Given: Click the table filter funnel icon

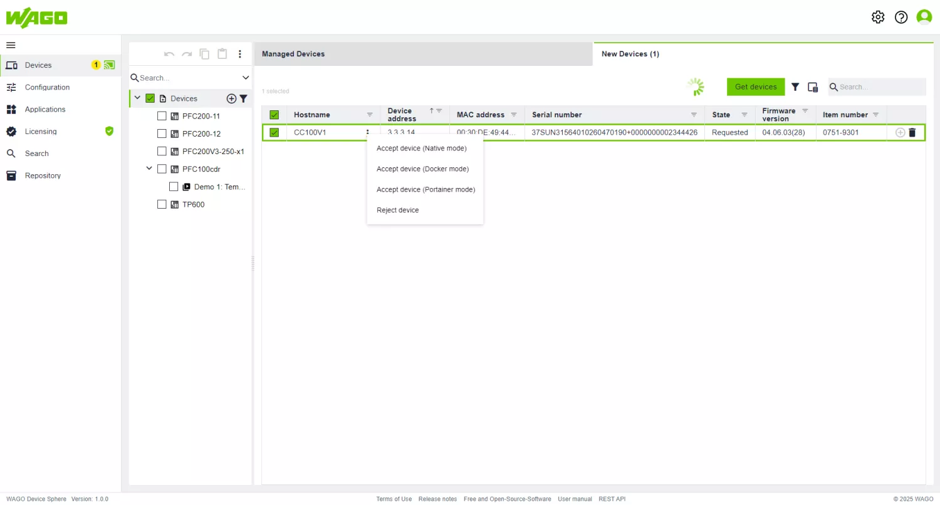Looking at the screenshot, I should 795,87.
